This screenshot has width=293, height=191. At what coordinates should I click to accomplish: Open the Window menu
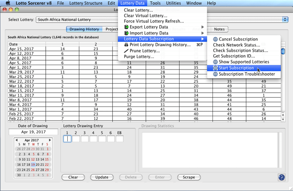[x=194, y=3]
